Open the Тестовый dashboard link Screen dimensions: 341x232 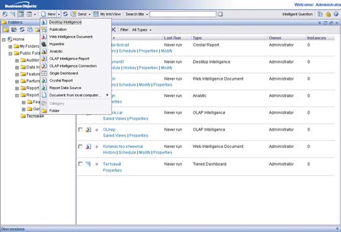(112, 164)
